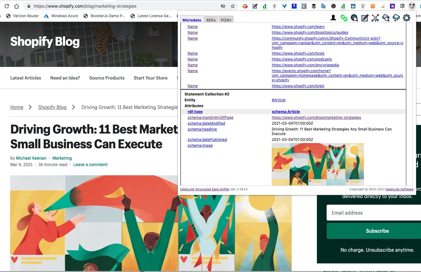This screenshot has height=272, width=421.
Task: Toggle the dog-face Structured Data Sniffer extension
Action: point(412,6)
